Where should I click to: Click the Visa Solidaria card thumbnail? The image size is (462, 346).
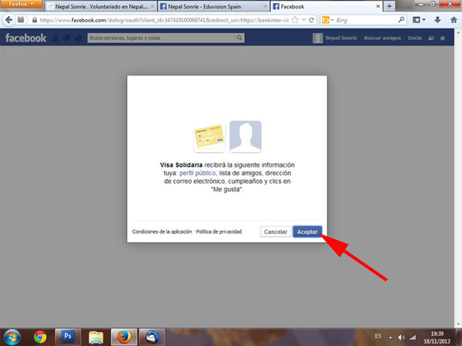pos(209,137)
